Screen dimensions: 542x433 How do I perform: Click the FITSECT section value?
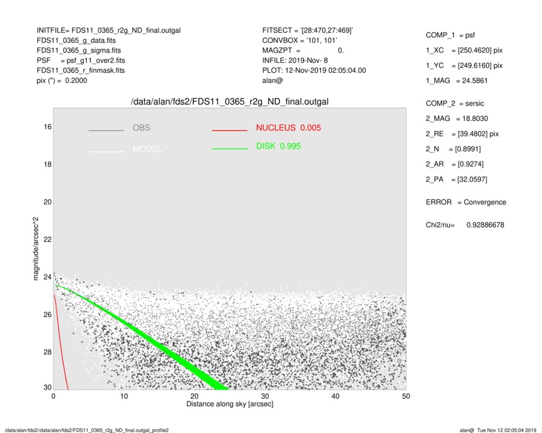click(307, 31)
